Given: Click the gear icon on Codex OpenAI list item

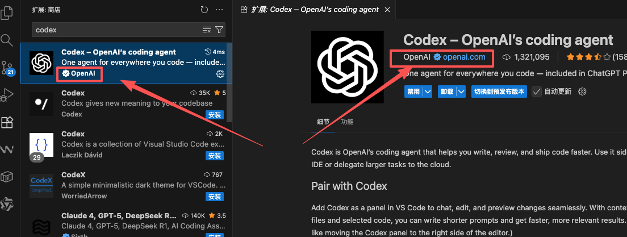Looking at the screenshot, I should tap(220, 74).
